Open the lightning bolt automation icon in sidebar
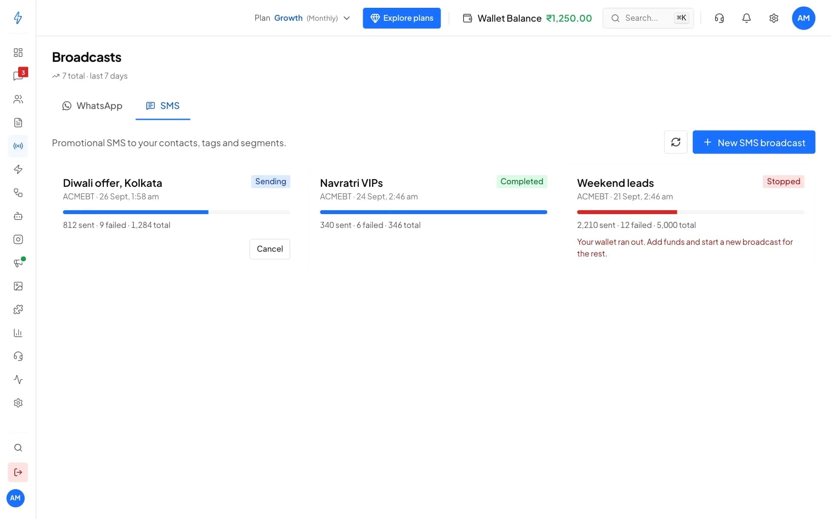The width and height of the screenshot is (831, 519). point(18,170)
